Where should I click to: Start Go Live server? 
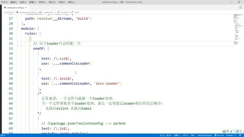coord(219,135)
